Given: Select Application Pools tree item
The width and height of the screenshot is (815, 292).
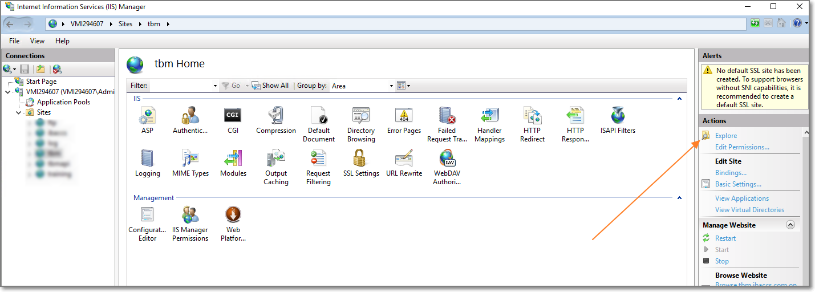Looking at the screenshot, I should (x=63, y=102).
